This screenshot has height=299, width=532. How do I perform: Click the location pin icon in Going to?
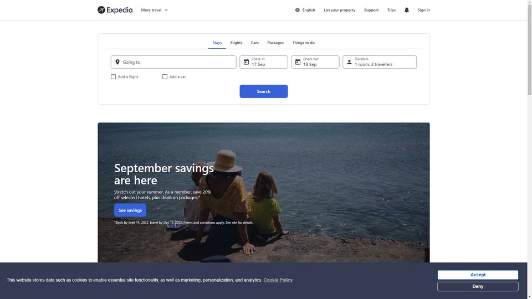[117, 62]
